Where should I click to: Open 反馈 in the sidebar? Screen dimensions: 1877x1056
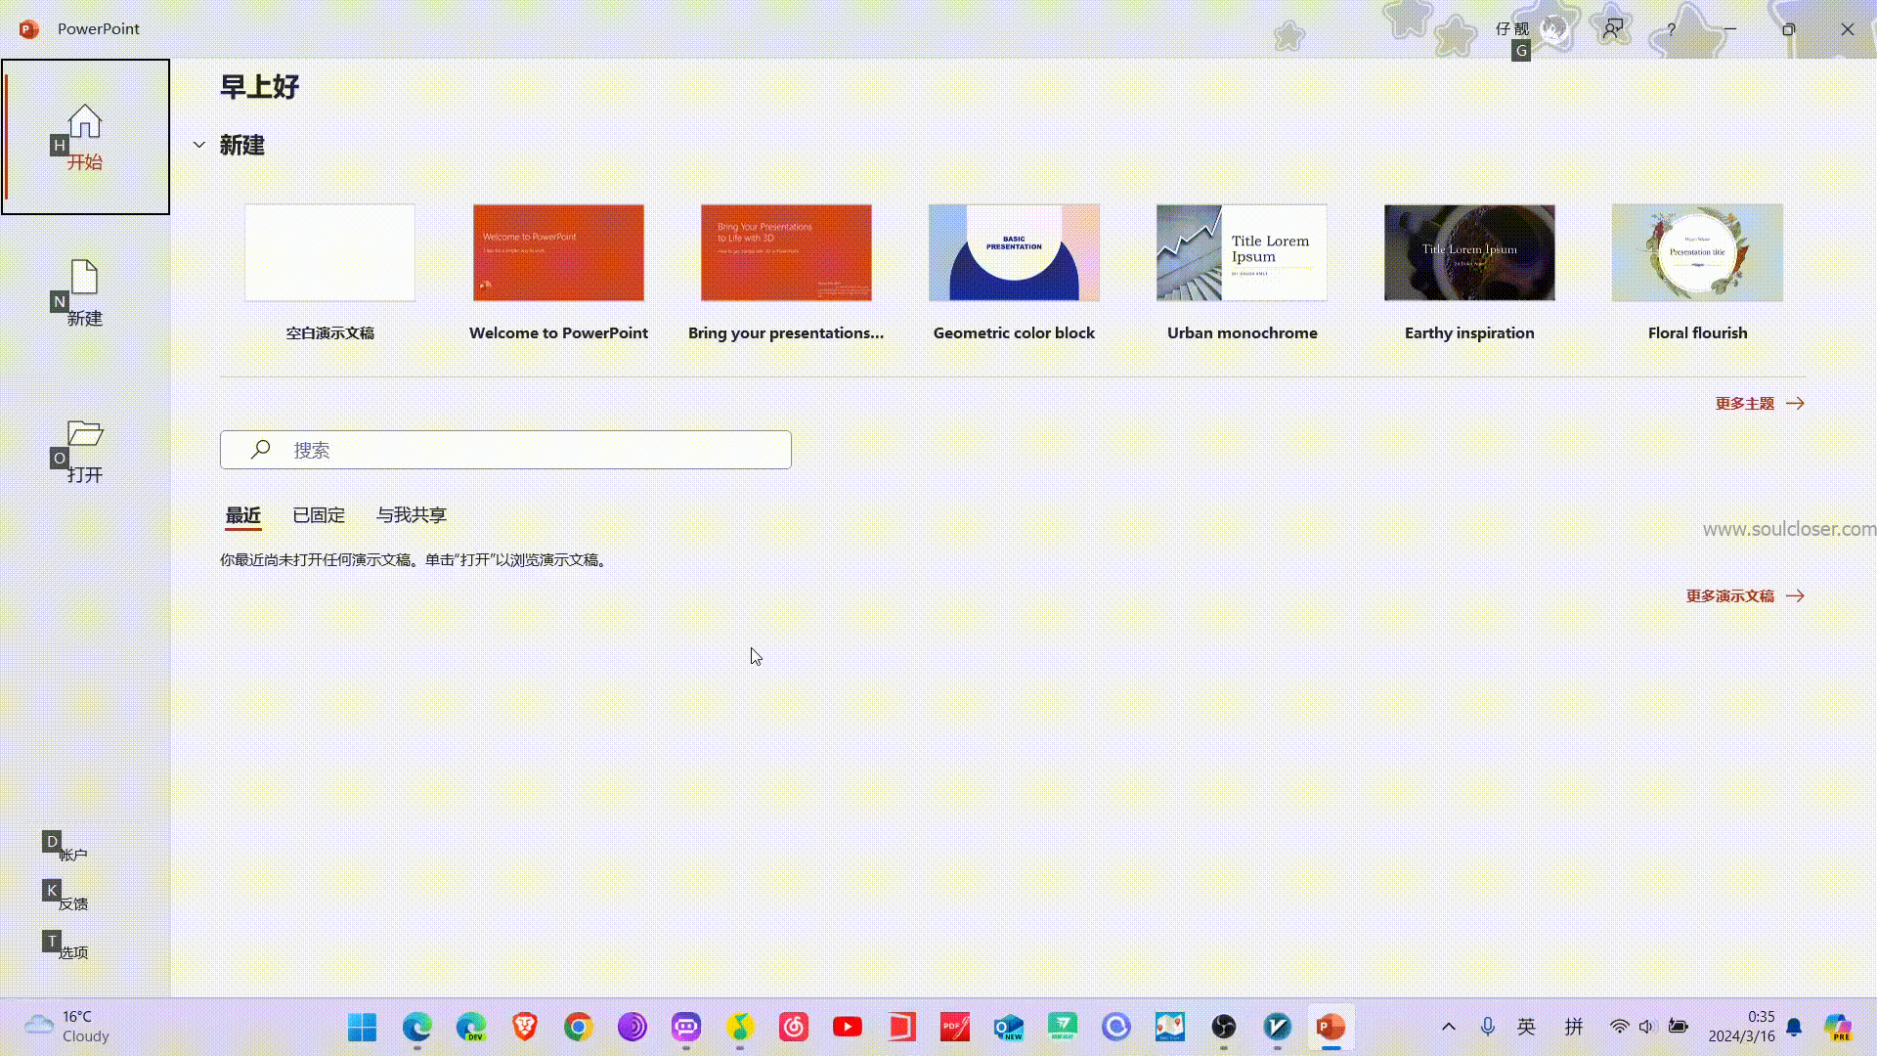[x=73, y=903]
